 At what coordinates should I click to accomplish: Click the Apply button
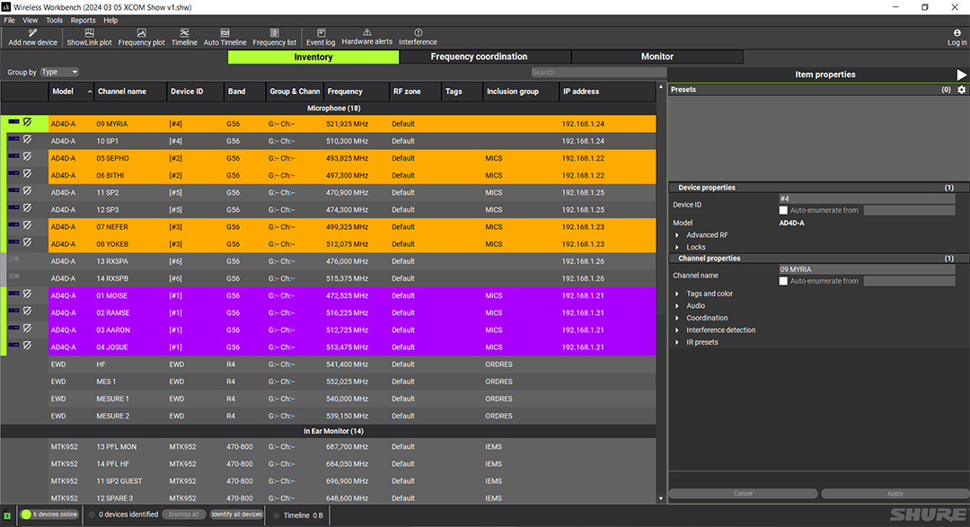[x=895, y=494]
